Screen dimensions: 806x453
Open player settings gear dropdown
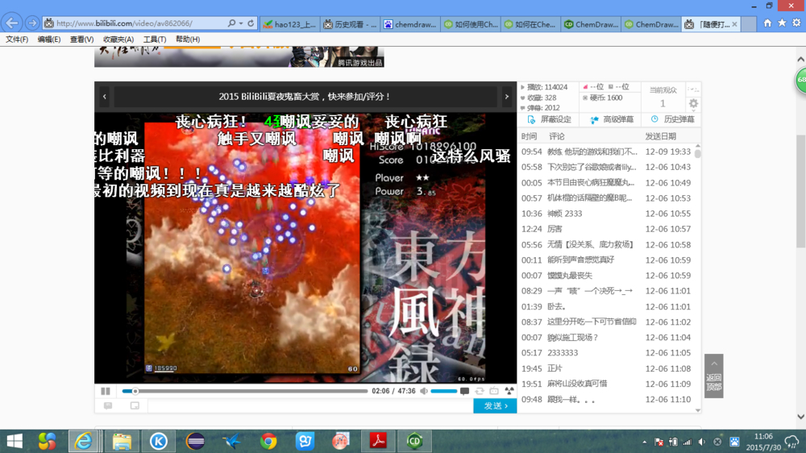point(693,103)
